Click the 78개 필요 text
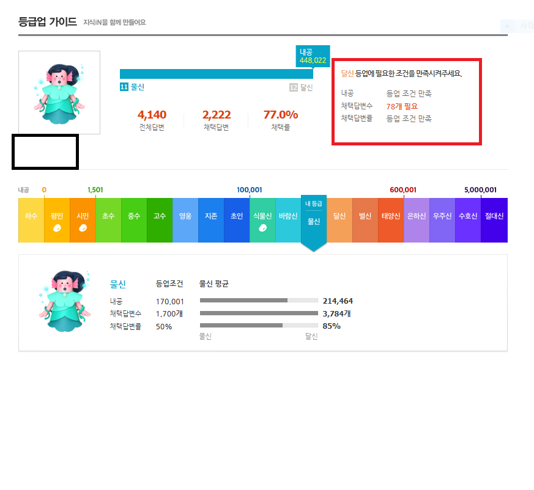 click(x=402, y=106)
